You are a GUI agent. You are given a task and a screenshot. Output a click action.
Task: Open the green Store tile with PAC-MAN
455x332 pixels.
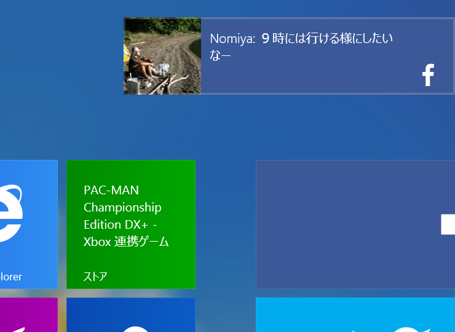[131, 224]
